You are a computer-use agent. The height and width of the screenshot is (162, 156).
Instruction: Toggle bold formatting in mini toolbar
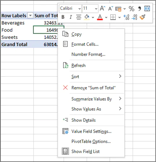click(x=63, y=17)
